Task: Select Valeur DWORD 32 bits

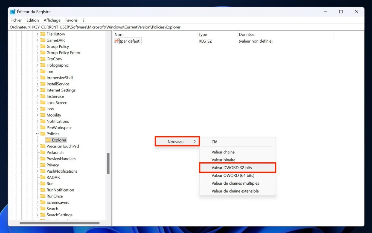Action: pyautogui.click(x=237, y=168)
